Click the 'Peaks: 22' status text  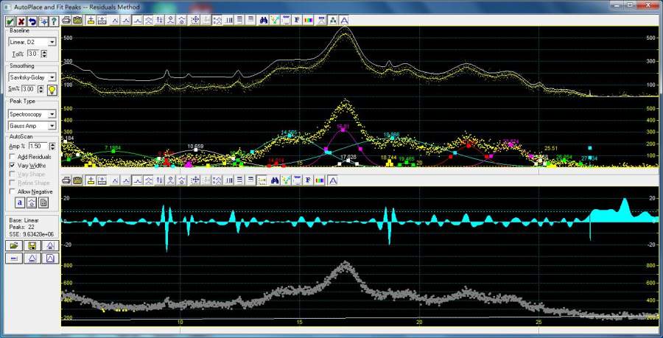(x=22, y=227)
